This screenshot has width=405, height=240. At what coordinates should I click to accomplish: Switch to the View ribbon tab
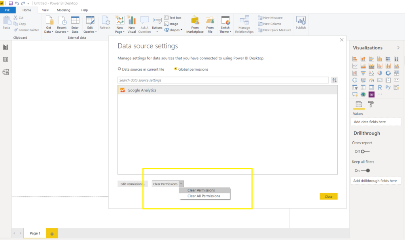click(x=45, y=10)
